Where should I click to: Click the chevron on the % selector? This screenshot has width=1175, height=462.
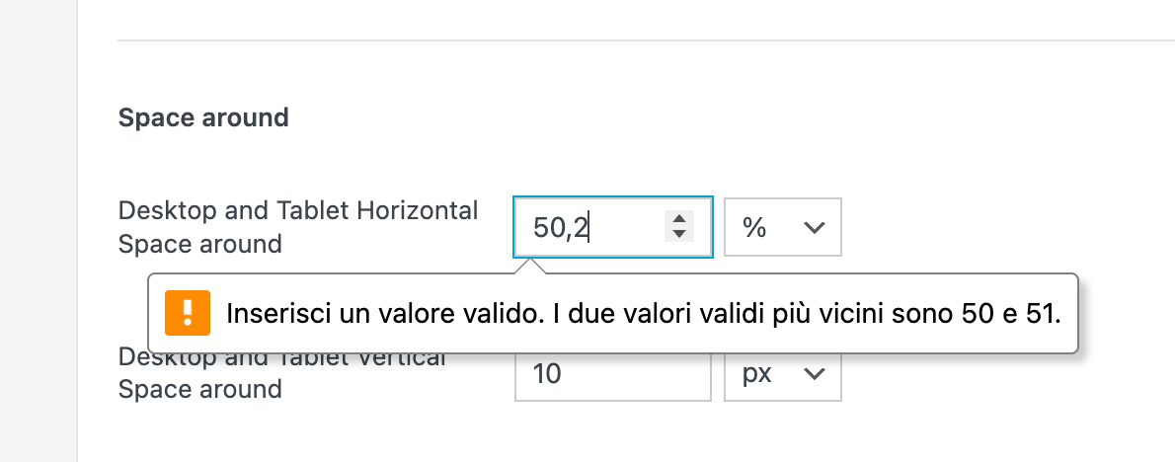pos(814,227)
